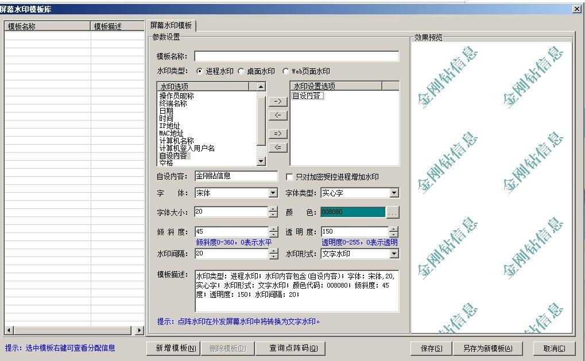Click the '->' move single item right button
The image size is (585, 361).
click(x=278, y=102)
